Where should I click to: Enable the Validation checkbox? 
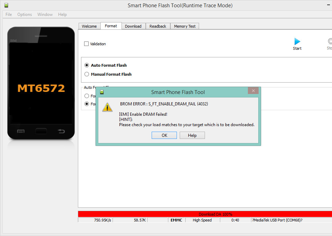[87, 44]
